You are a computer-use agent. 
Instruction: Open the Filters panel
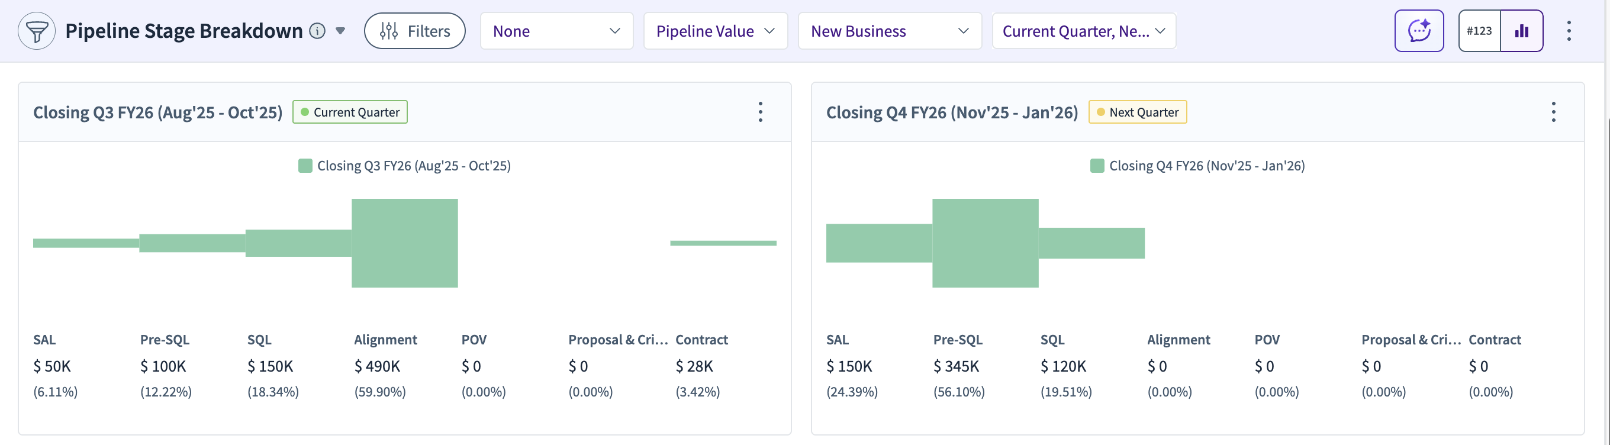pos(414,31)
